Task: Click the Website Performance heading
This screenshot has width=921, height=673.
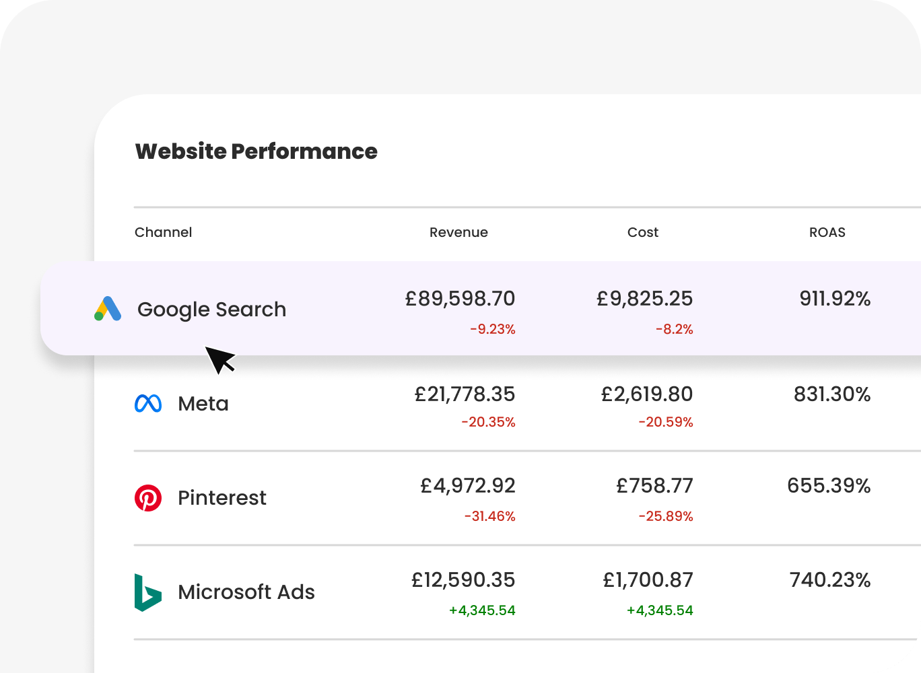Action: (256, 151)
